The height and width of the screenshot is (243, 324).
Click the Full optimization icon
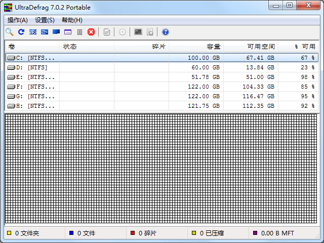tap(45, 32)
